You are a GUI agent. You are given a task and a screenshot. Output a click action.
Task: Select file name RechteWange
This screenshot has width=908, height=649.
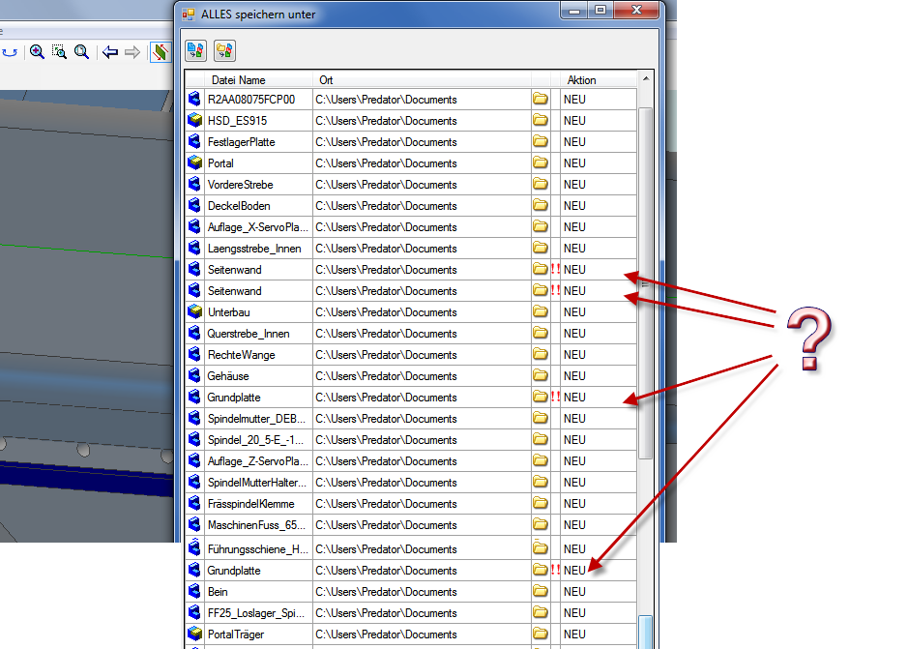coord(241,355)
